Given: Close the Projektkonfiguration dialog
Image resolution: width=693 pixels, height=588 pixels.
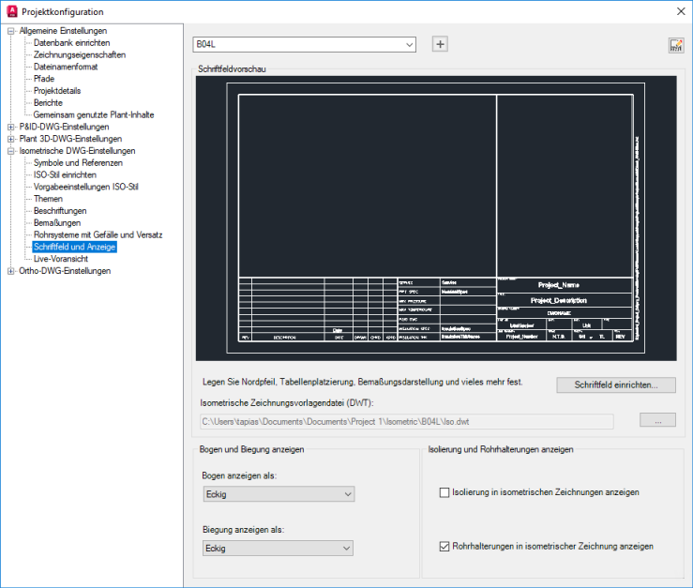Looking at the screenshot, I should click(681, 11).
